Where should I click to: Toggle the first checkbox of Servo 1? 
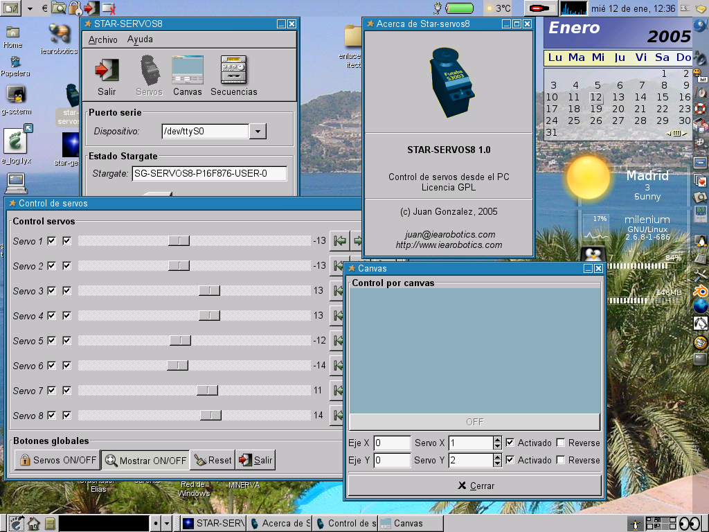pos(52,241)
